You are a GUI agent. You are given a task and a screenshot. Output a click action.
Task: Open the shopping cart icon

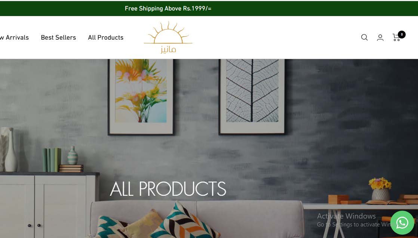(x=396, y=38)
